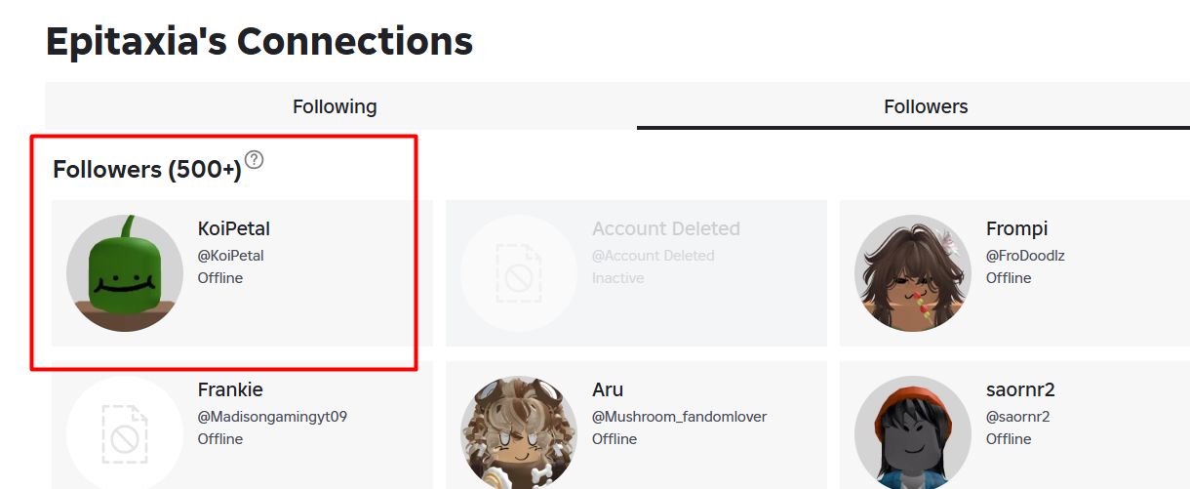Click Frankie's blocked avatar placeholder icon

pyautogui.click(x=125, y=432)
